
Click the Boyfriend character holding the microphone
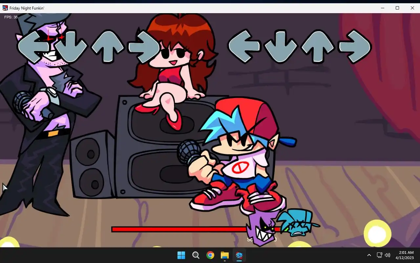point(243,155)
